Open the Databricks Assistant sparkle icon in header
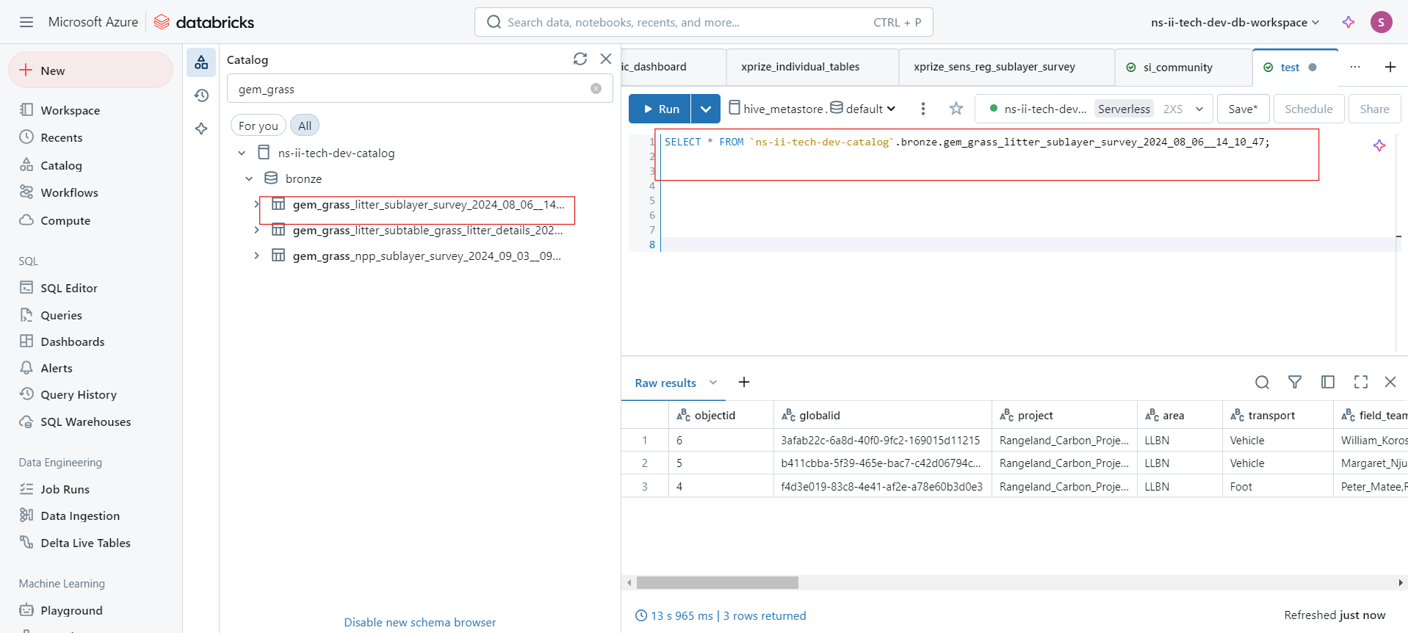Viewport: 1408px width, 633px height. click(1349, 22)
